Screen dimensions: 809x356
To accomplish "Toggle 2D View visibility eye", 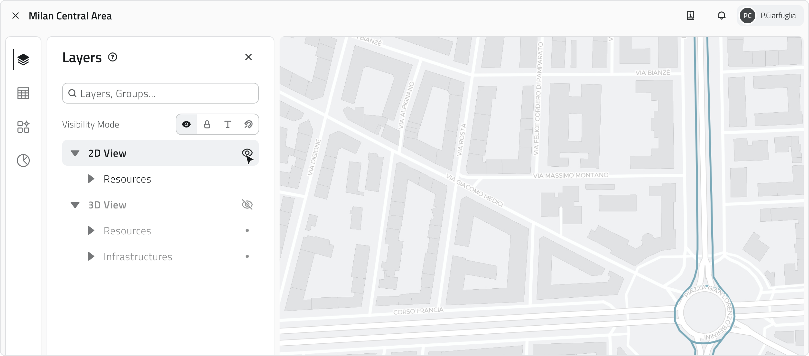I will pyautogui.click(x=247, y=153).
